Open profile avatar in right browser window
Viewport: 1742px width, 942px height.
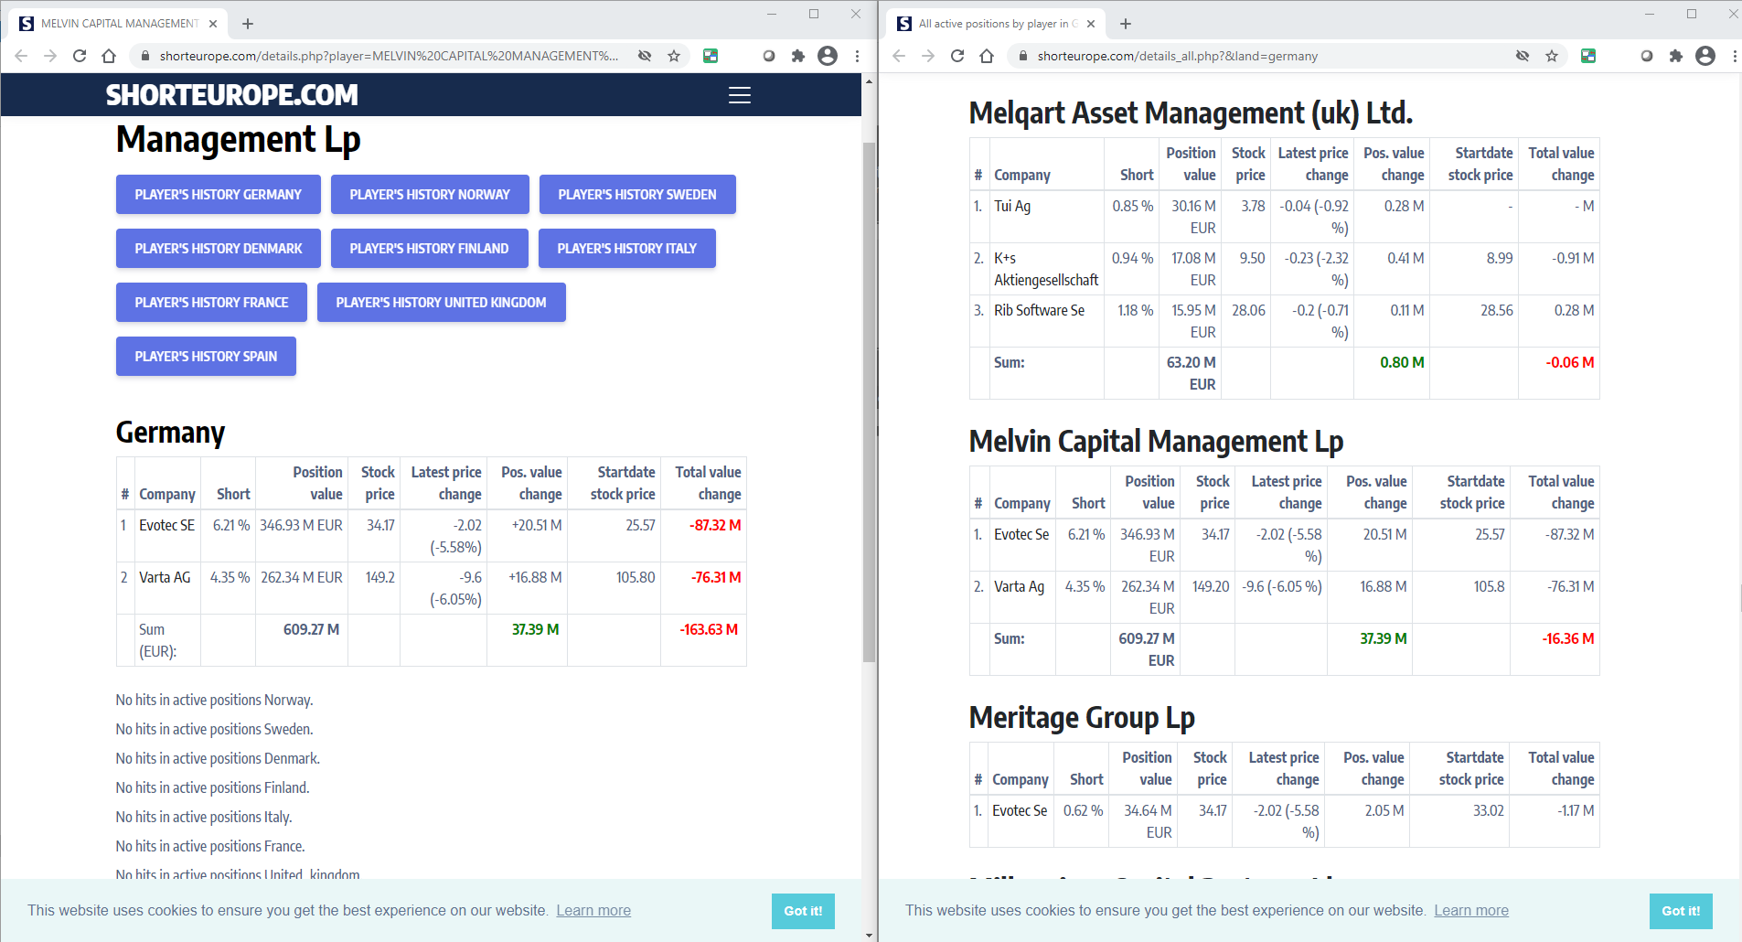coord(1705,56)
